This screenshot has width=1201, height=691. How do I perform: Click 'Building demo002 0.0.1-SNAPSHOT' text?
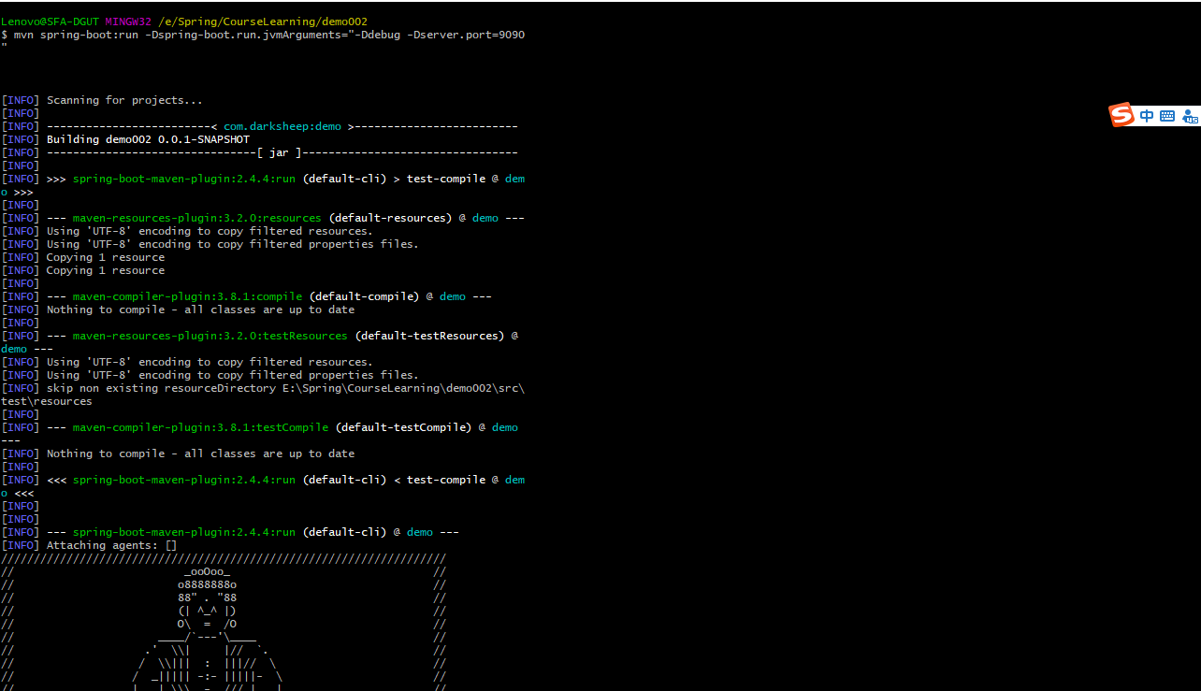tap(148, 139)
